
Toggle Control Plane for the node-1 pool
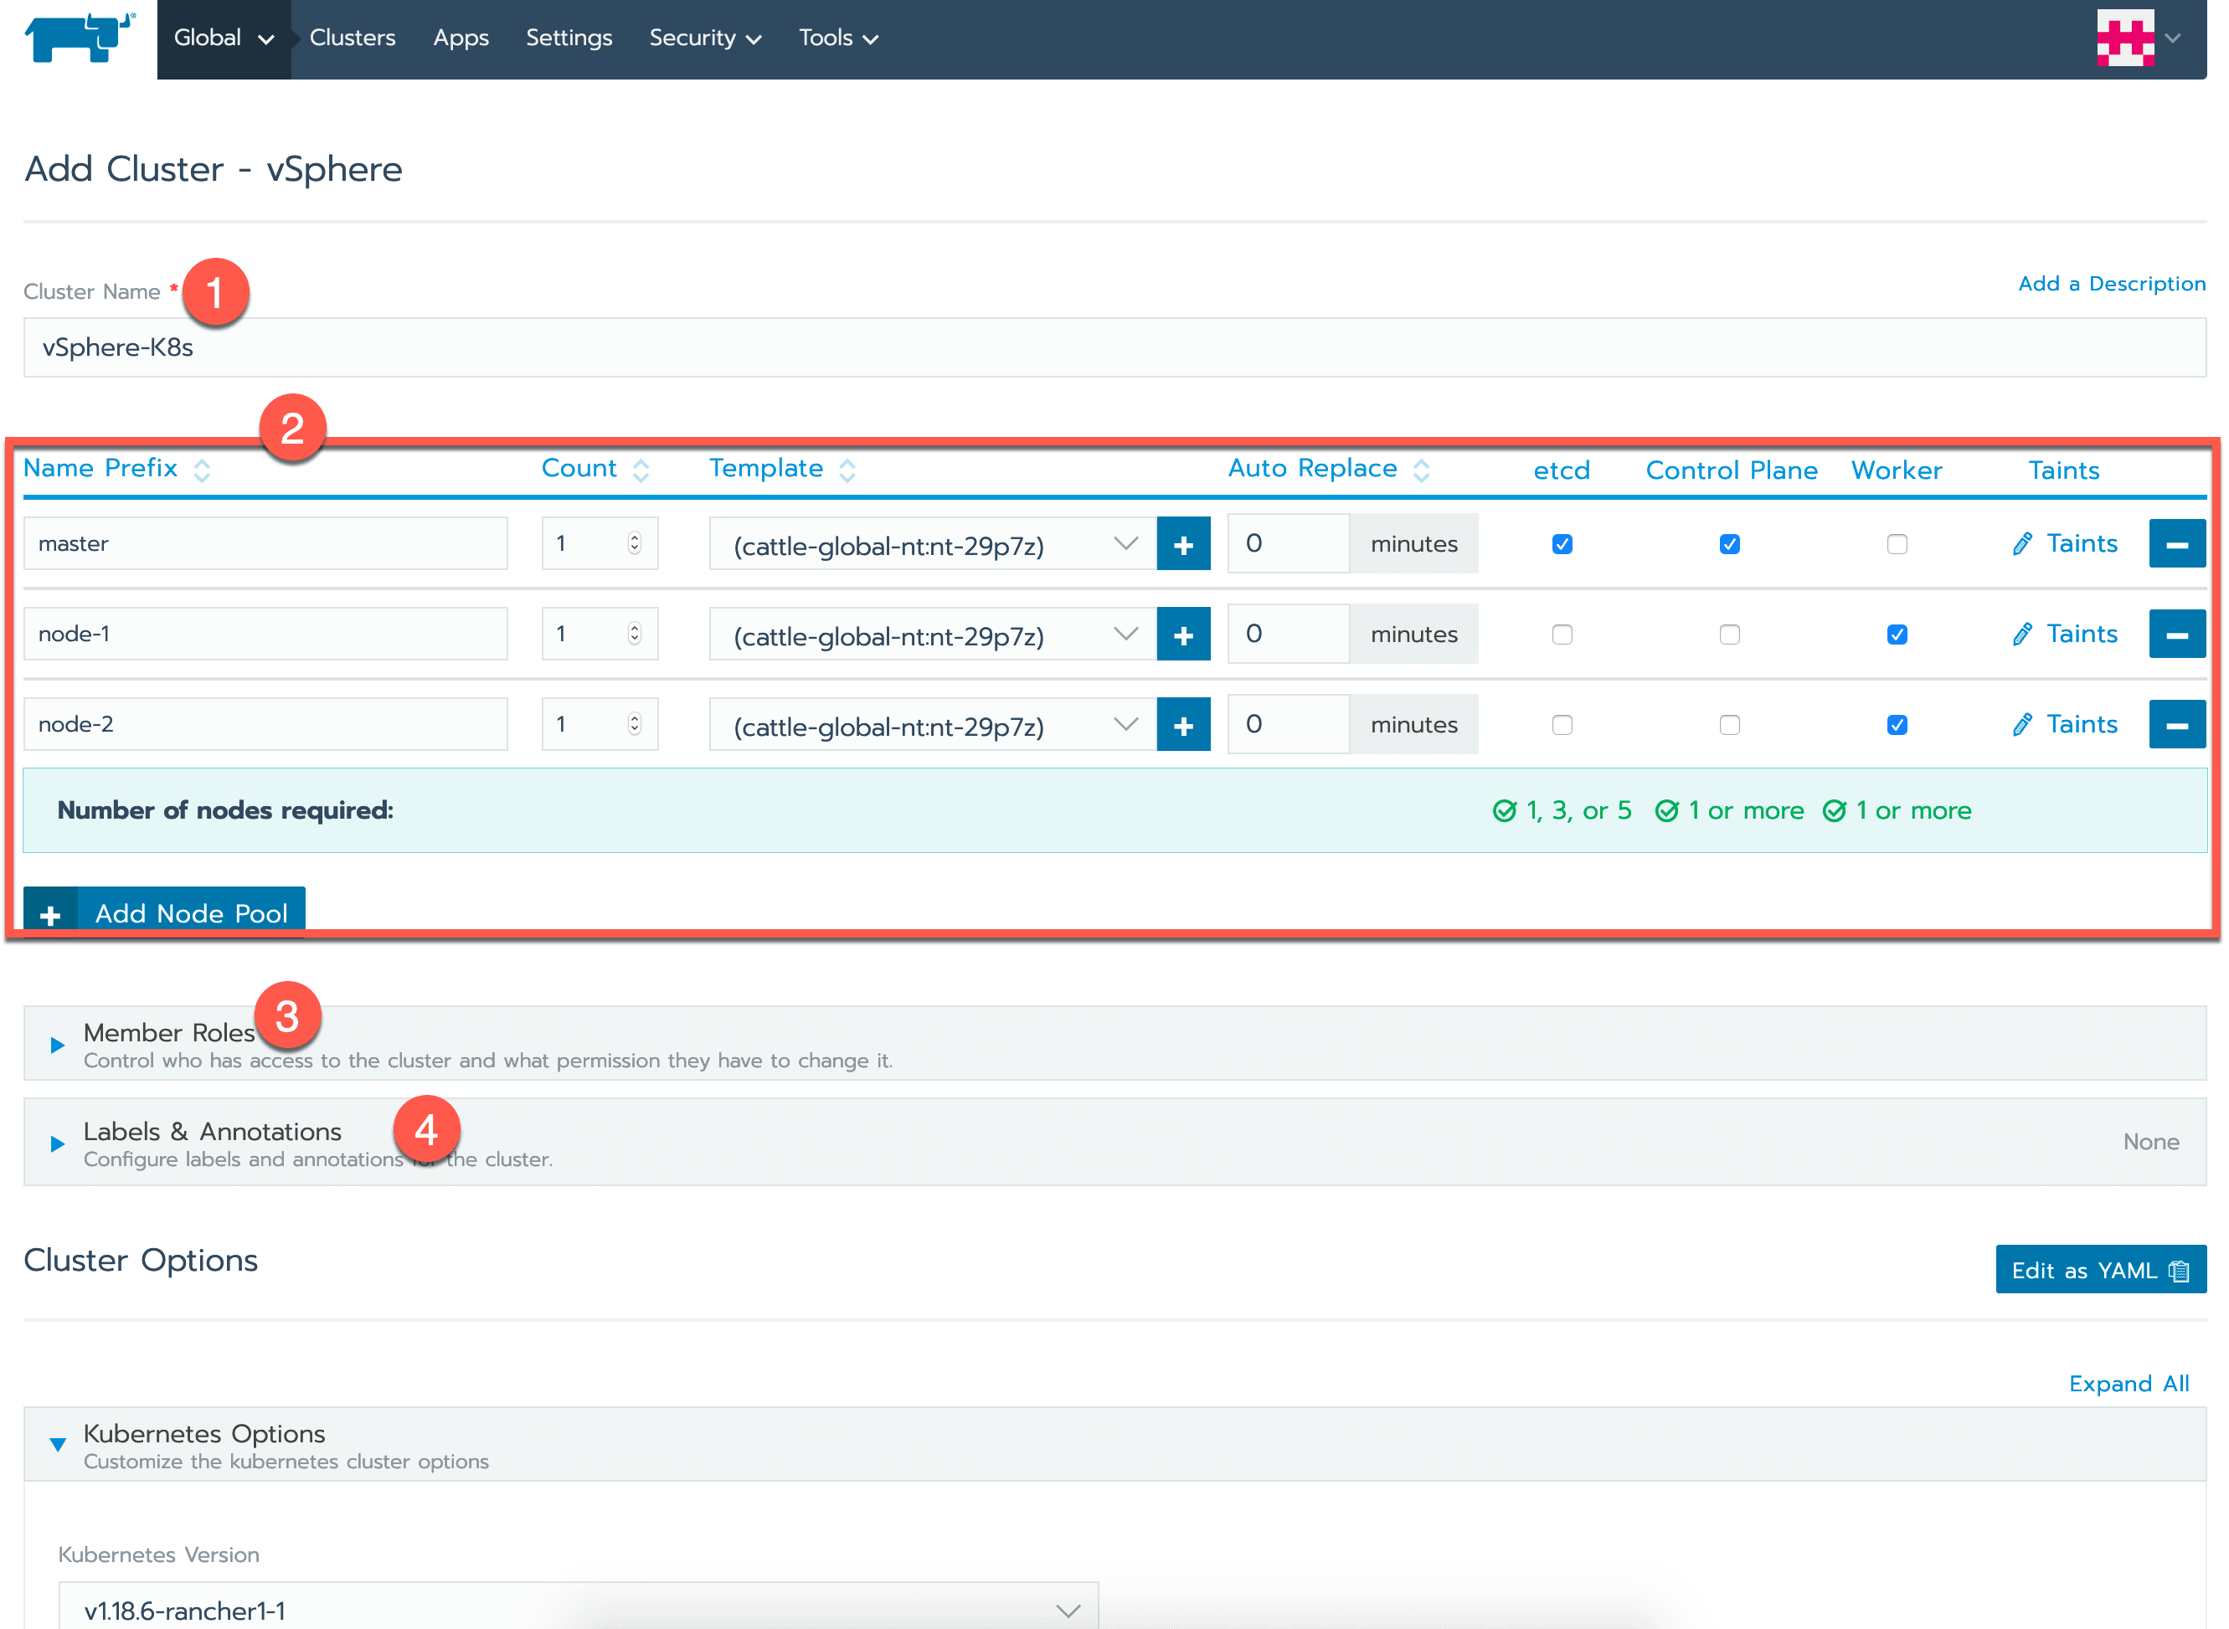click(1729, 635)
